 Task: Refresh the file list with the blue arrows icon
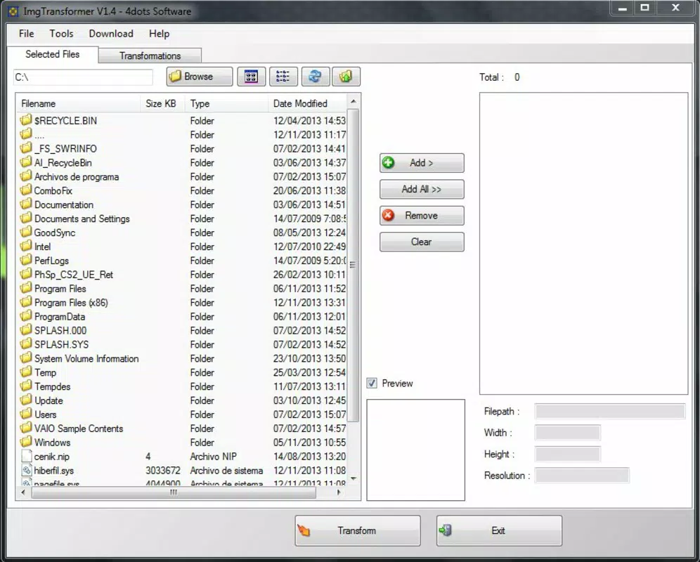tap(315, 77)
